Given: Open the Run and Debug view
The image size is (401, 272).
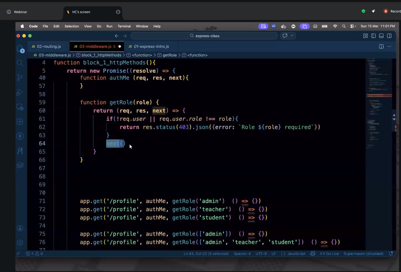Looking at the screenshot, I should (x=20, y=92).
